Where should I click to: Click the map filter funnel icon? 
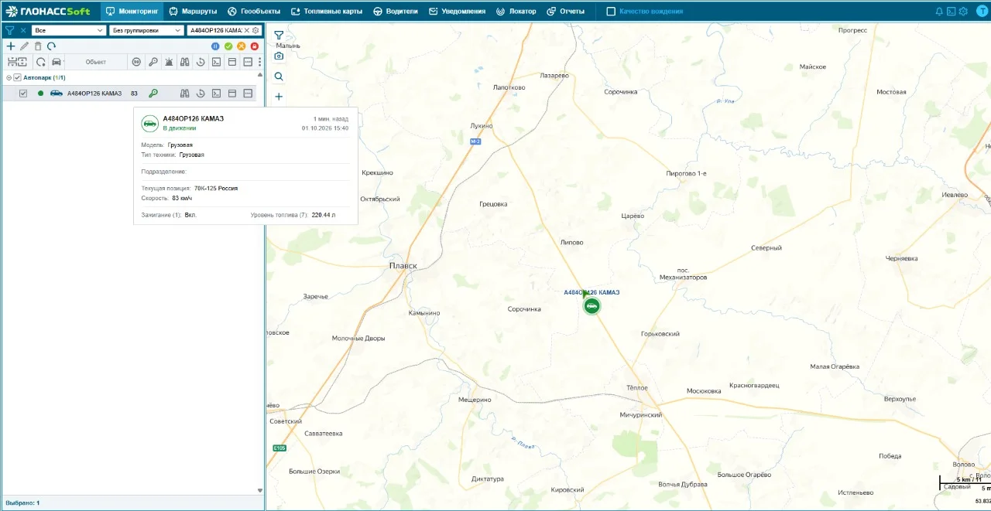[279, 36]
